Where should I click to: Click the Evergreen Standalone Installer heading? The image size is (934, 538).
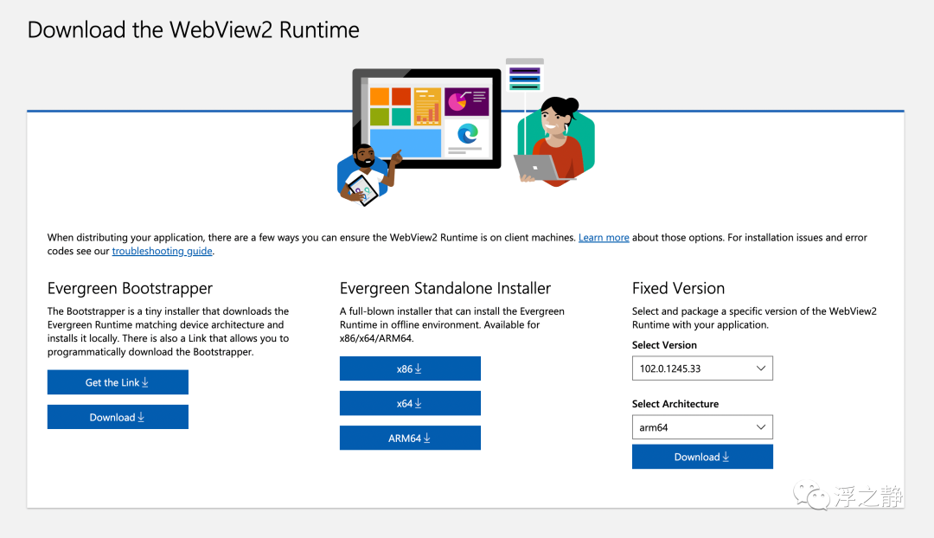445,288
